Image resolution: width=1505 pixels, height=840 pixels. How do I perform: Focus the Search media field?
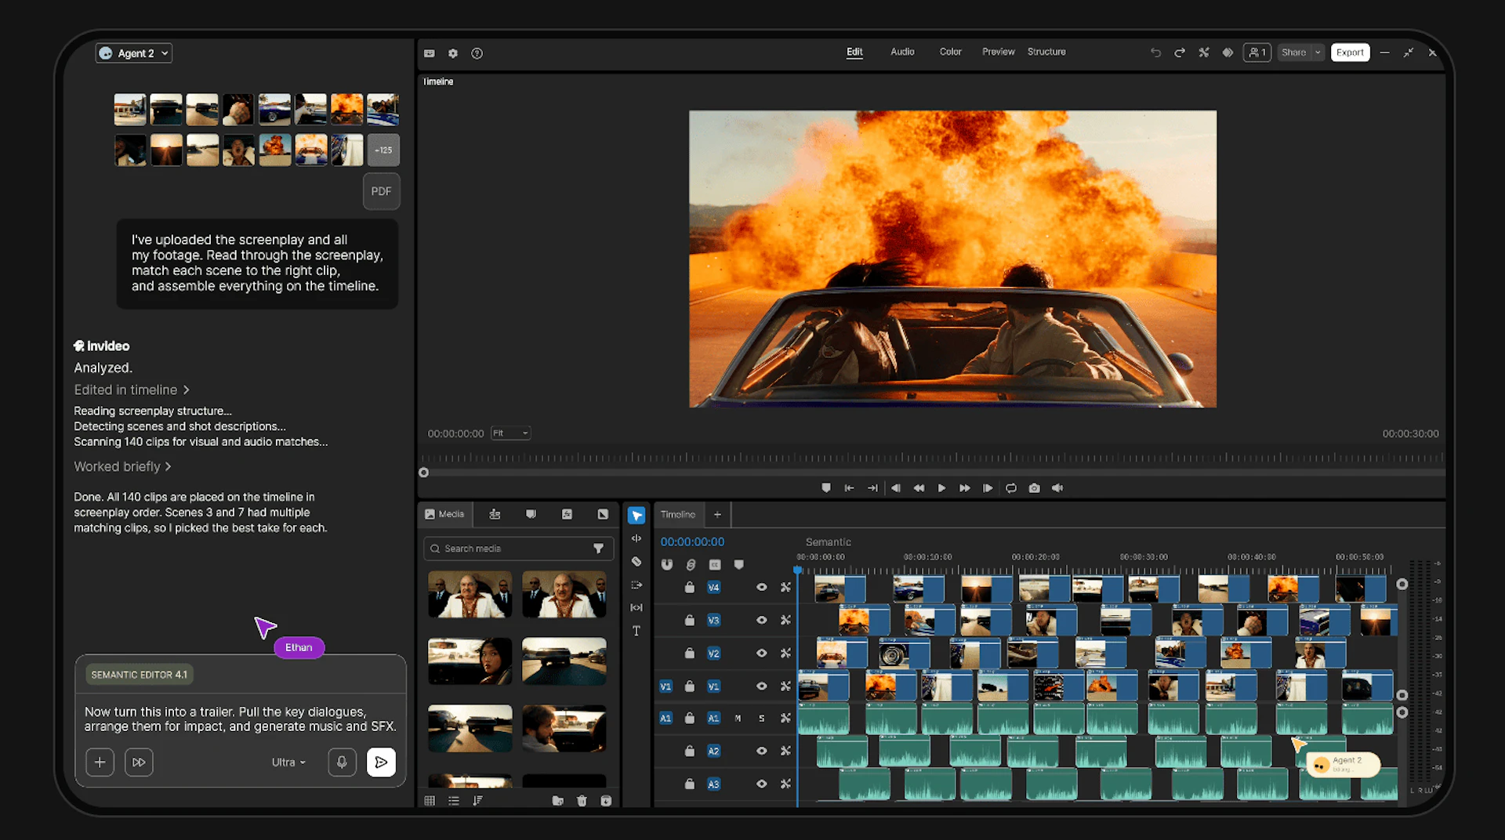[x=517, y=549]
